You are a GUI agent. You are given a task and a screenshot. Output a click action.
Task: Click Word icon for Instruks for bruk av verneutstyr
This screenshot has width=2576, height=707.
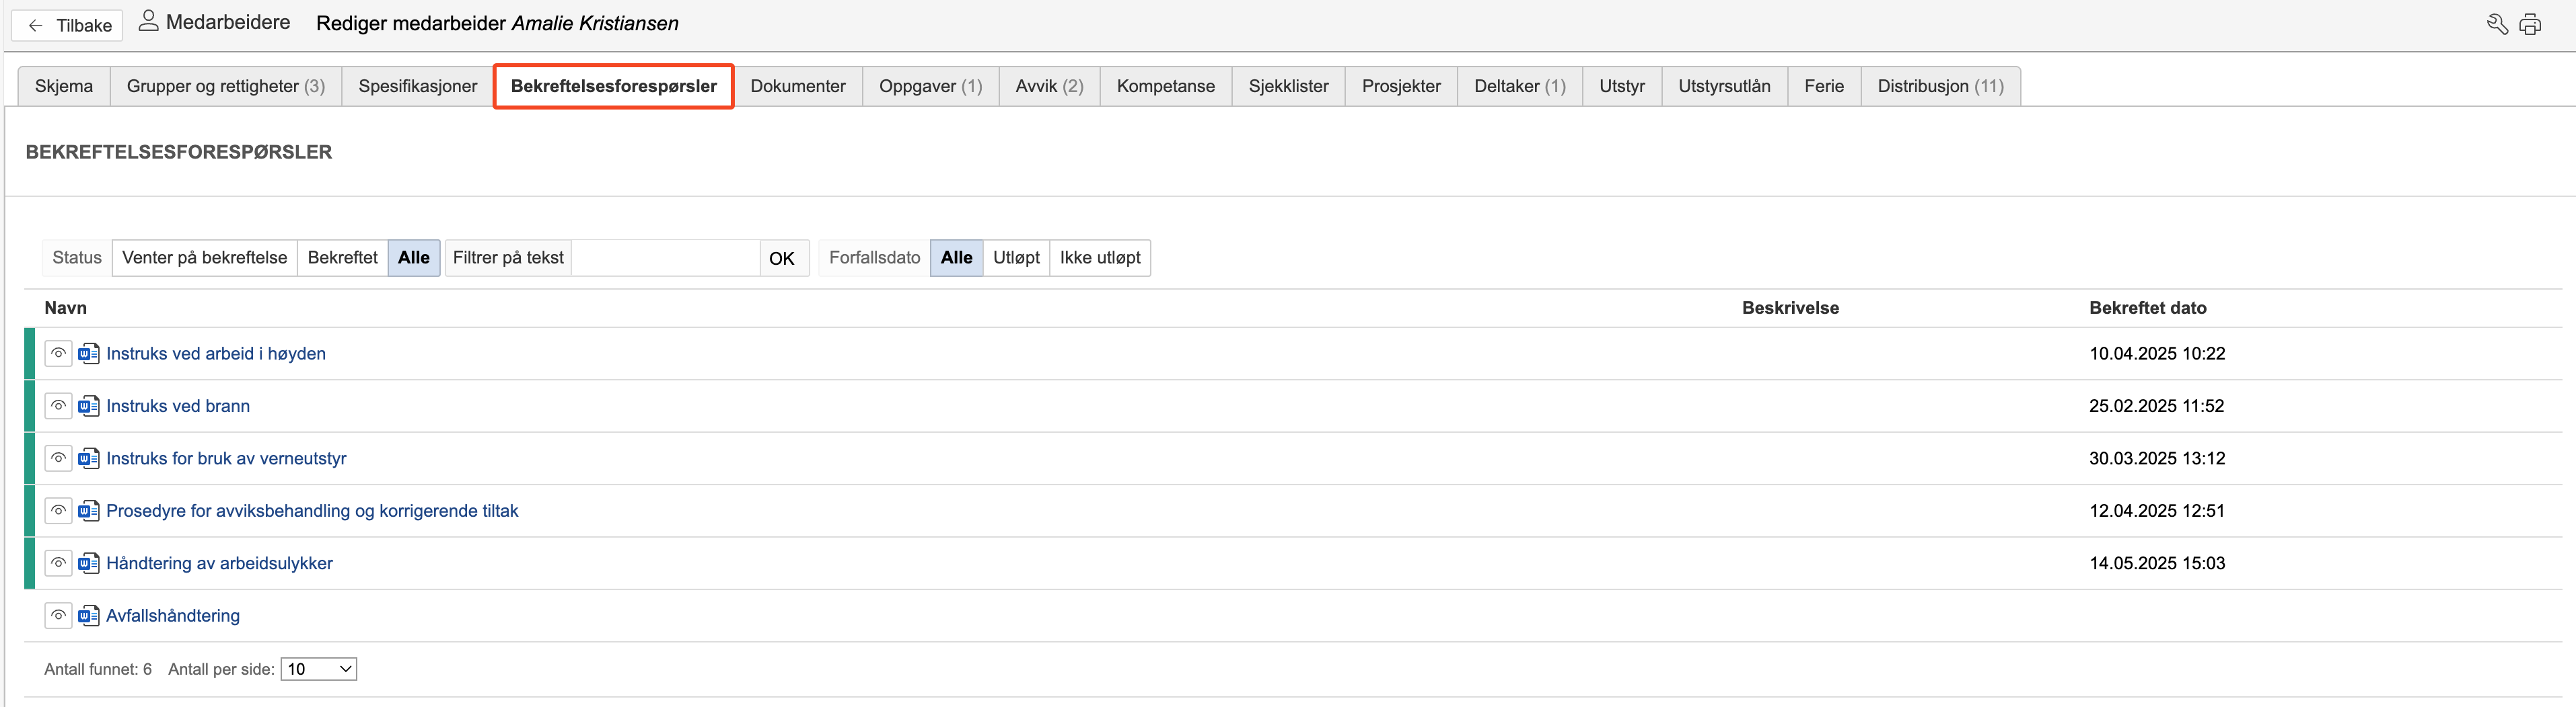coord(89,458)
